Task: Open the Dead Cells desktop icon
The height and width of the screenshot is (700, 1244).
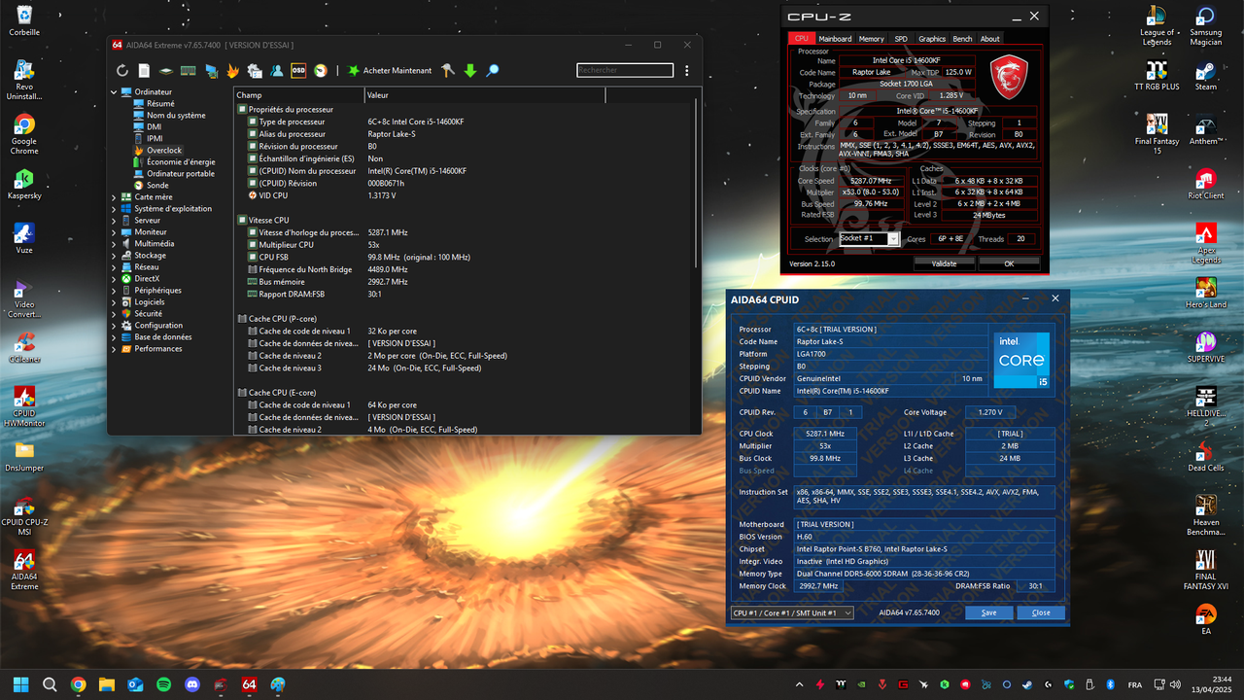Action: (x=1206, y=457)
